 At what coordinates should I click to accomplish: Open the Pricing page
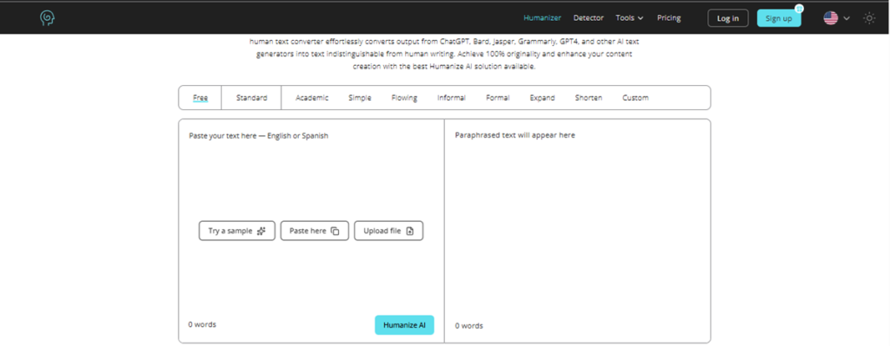(x=668, y=18)
